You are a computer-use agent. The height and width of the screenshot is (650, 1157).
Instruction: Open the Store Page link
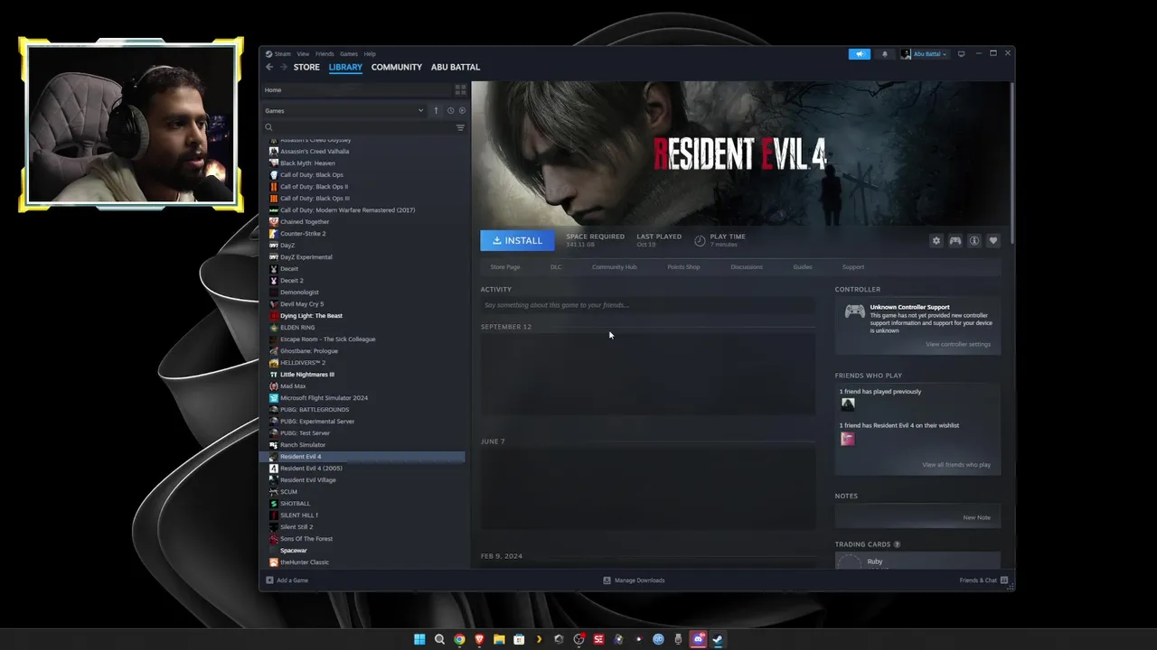(x=505, y=267)
